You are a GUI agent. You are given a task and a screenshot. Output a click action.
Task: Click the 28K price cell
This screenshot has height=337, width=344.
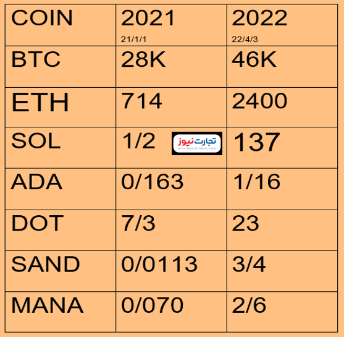coord(171,67)
